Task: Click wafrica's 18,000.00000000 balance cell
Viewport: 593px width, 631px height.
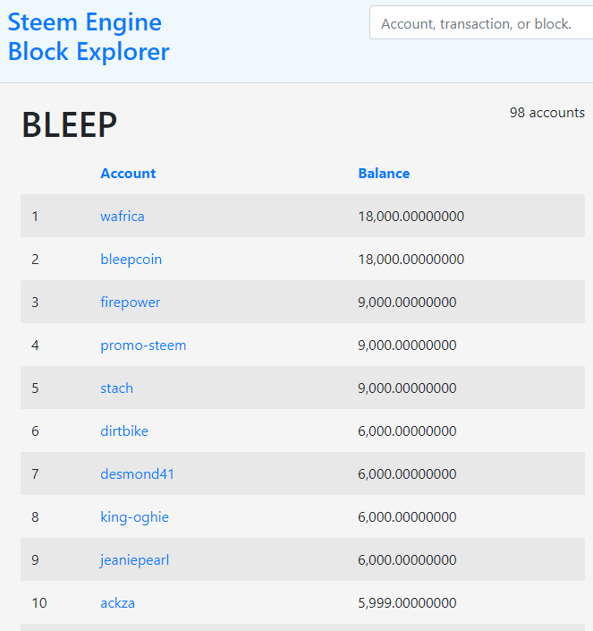Action: click(x=411, y=217)
